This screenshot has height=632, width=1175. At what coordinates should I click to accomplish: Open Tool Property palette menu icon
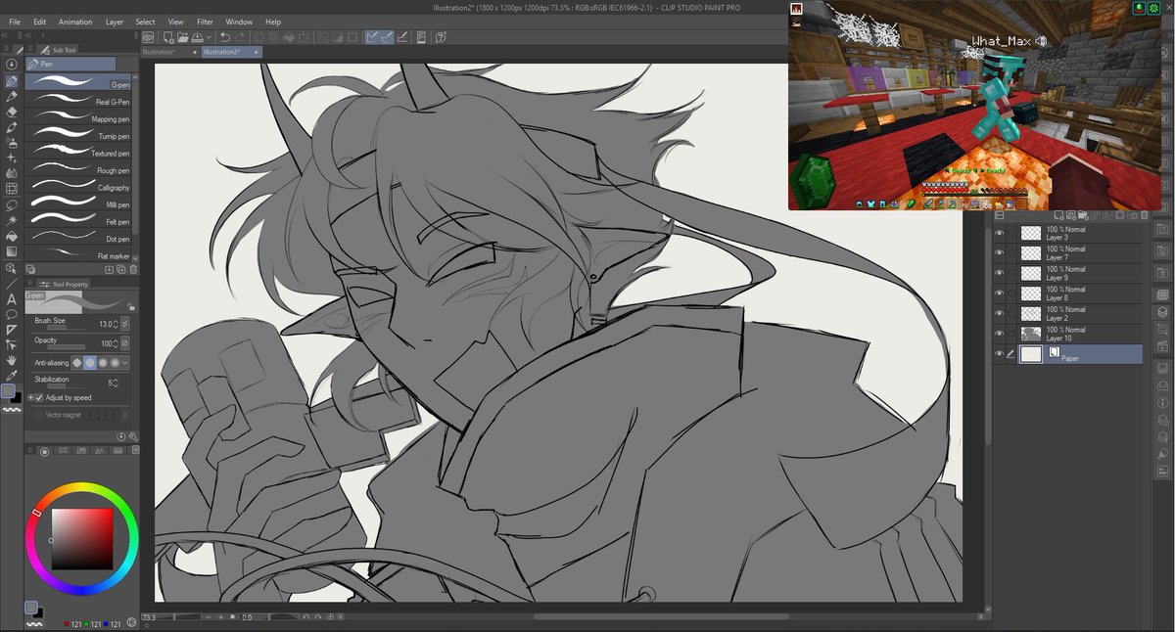click(x=30, y=283)
